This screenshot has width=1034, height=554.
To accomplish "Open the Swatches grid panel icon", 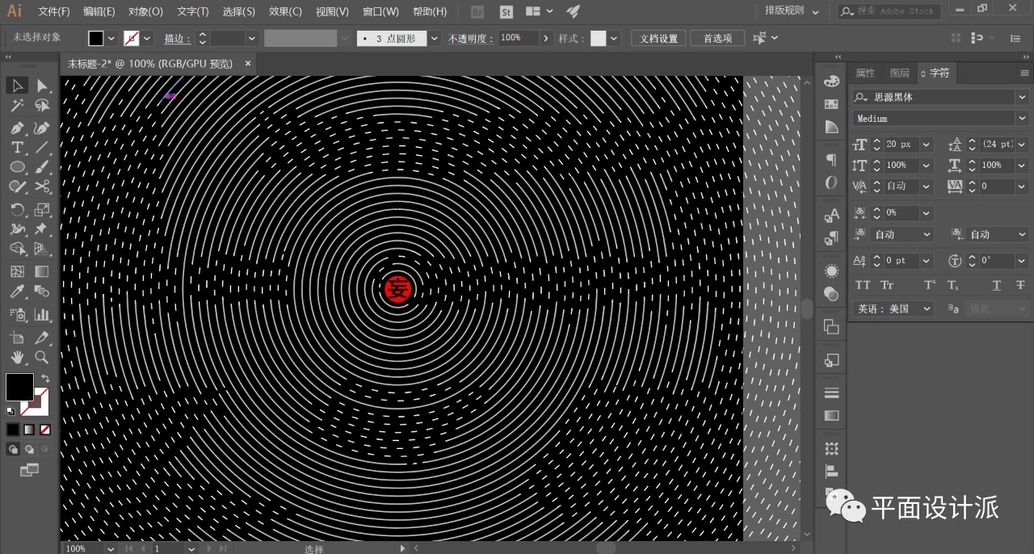I will 831,104.
